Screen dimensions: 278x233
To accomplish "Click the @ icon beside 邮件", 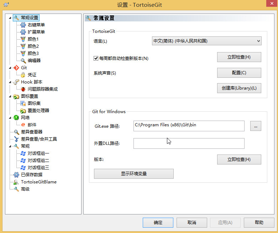I will 23,125.
